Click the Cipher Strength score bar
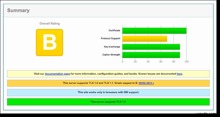The width and height of the screenshot is (220, 117). (151, 55)
